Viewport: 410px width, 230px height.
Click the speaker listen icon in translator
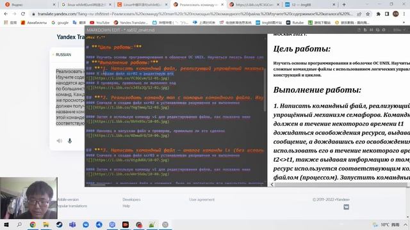coord(60,141)
